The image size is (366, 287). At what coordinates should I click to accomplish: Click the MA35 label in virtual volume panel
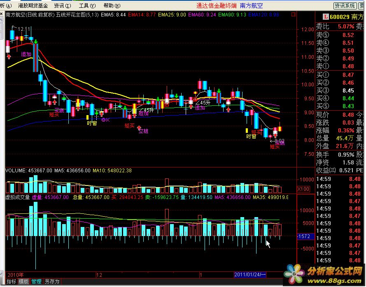coord(270,197)
